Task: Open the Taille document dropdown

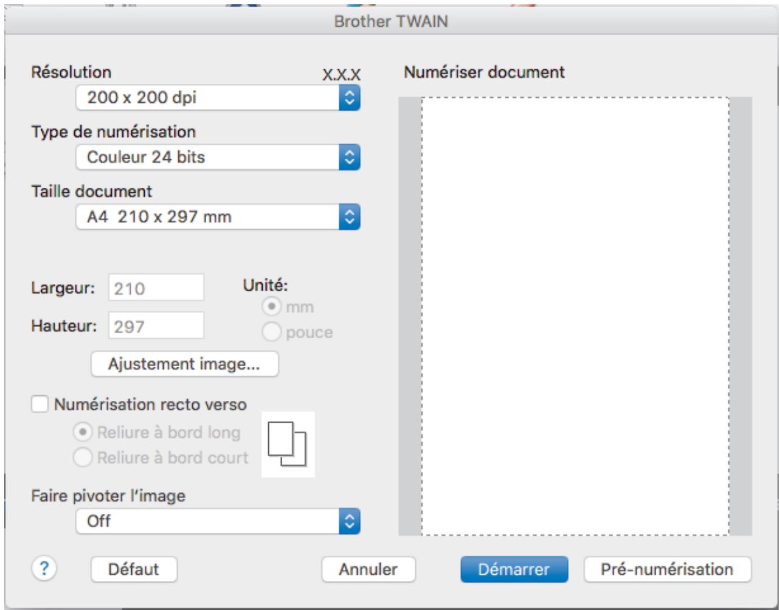Action: [x=219, y=216]
